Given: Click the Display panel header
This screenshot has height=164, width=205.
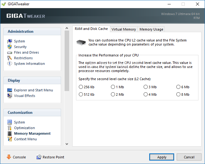Looking at the screenshot, I should 32,80.
